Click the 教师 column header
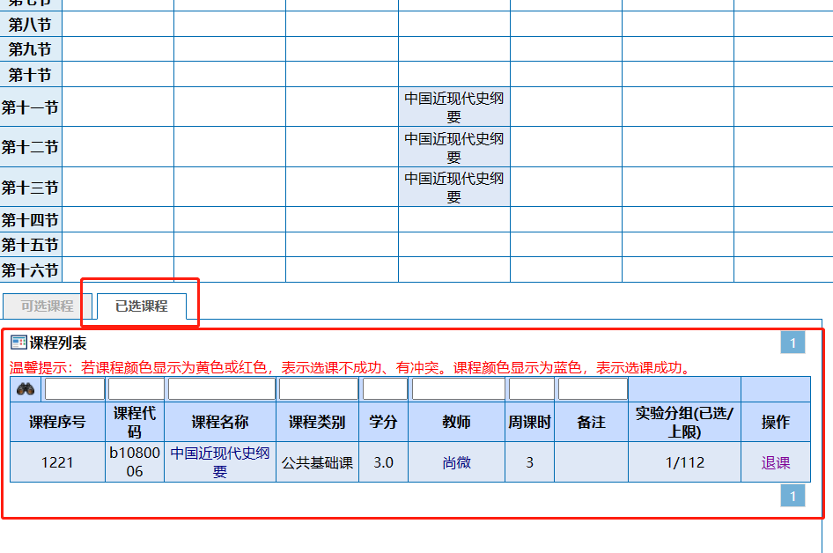The width and height of the screenshot is (833, 553). pos(456,422)
